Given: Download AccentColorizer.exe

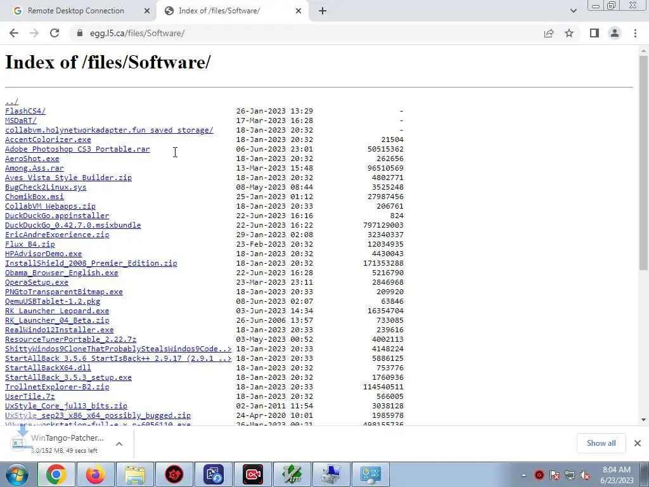Looking at the screenshot, I should (48, 140).
